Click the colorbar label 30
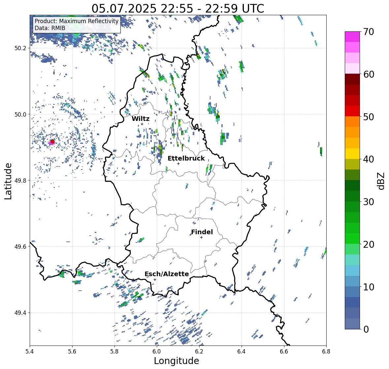Screen dimensions: 389x369 tap(369, 202)
